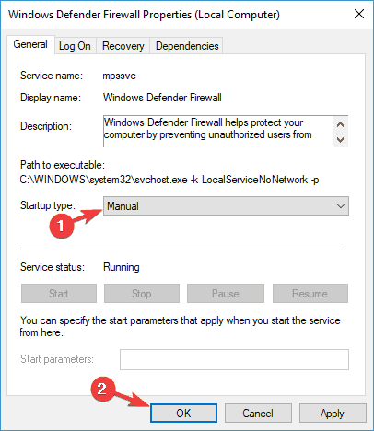374x431 pixels.
Task: Click the Start service button
Action: [59, 294]
